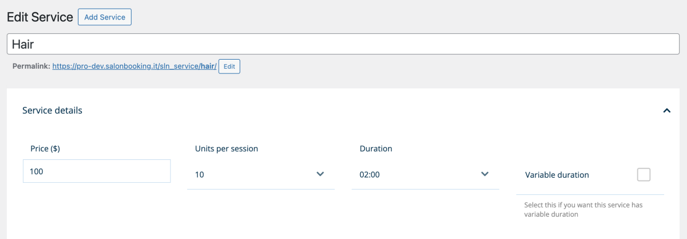The image size is (687, 239).
Task: Collapse the Service details panel chevron
Action: tap(666, 111)
